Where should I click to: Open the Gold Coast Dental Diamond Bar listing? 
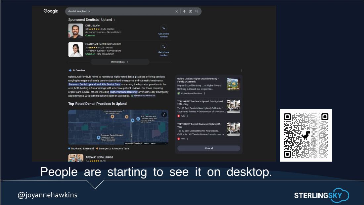(x=103, y=44)
